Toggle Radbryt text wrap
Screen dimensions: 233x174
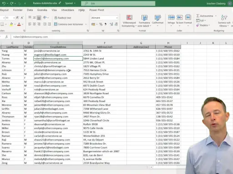coord(63,18)
